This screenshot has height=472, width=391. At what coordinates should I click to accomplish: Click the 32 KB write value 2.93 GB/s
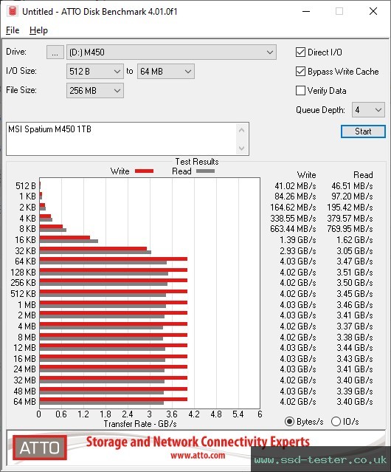click(x=298, y=250)
